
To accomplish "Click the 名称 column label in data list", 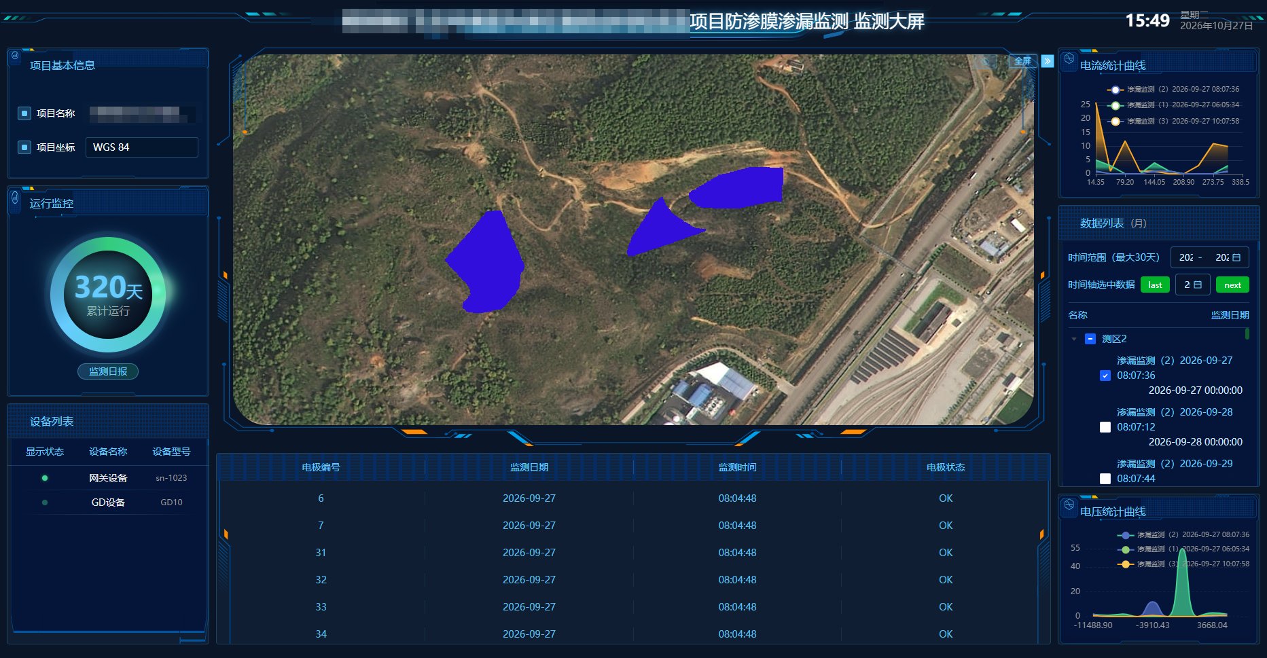I will coord(1077,315).
